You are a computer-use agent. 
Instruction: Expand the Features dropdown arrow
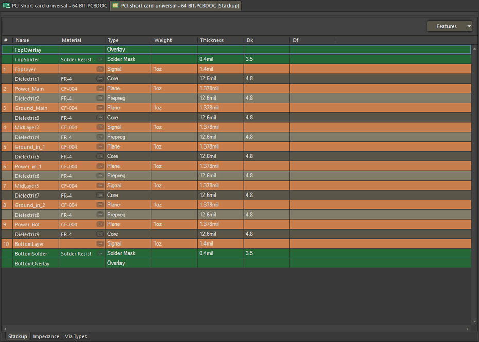pos(469,26)
